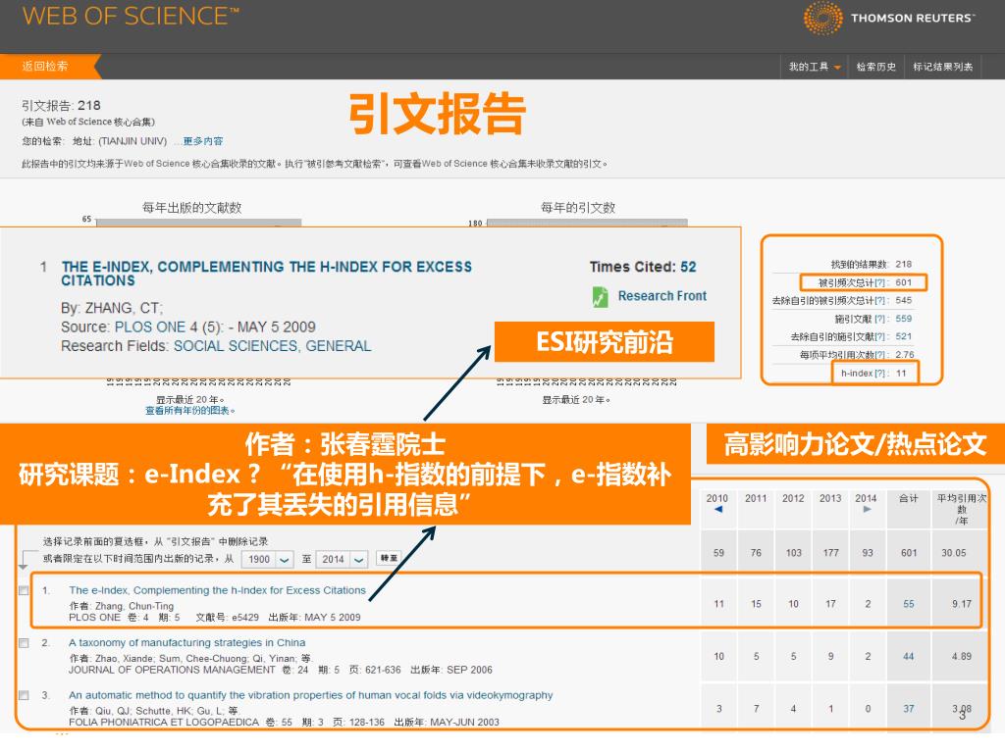1005x753 pixels.
Task: Open 标记结果列表 in top bar
Action: pos(943,67)
